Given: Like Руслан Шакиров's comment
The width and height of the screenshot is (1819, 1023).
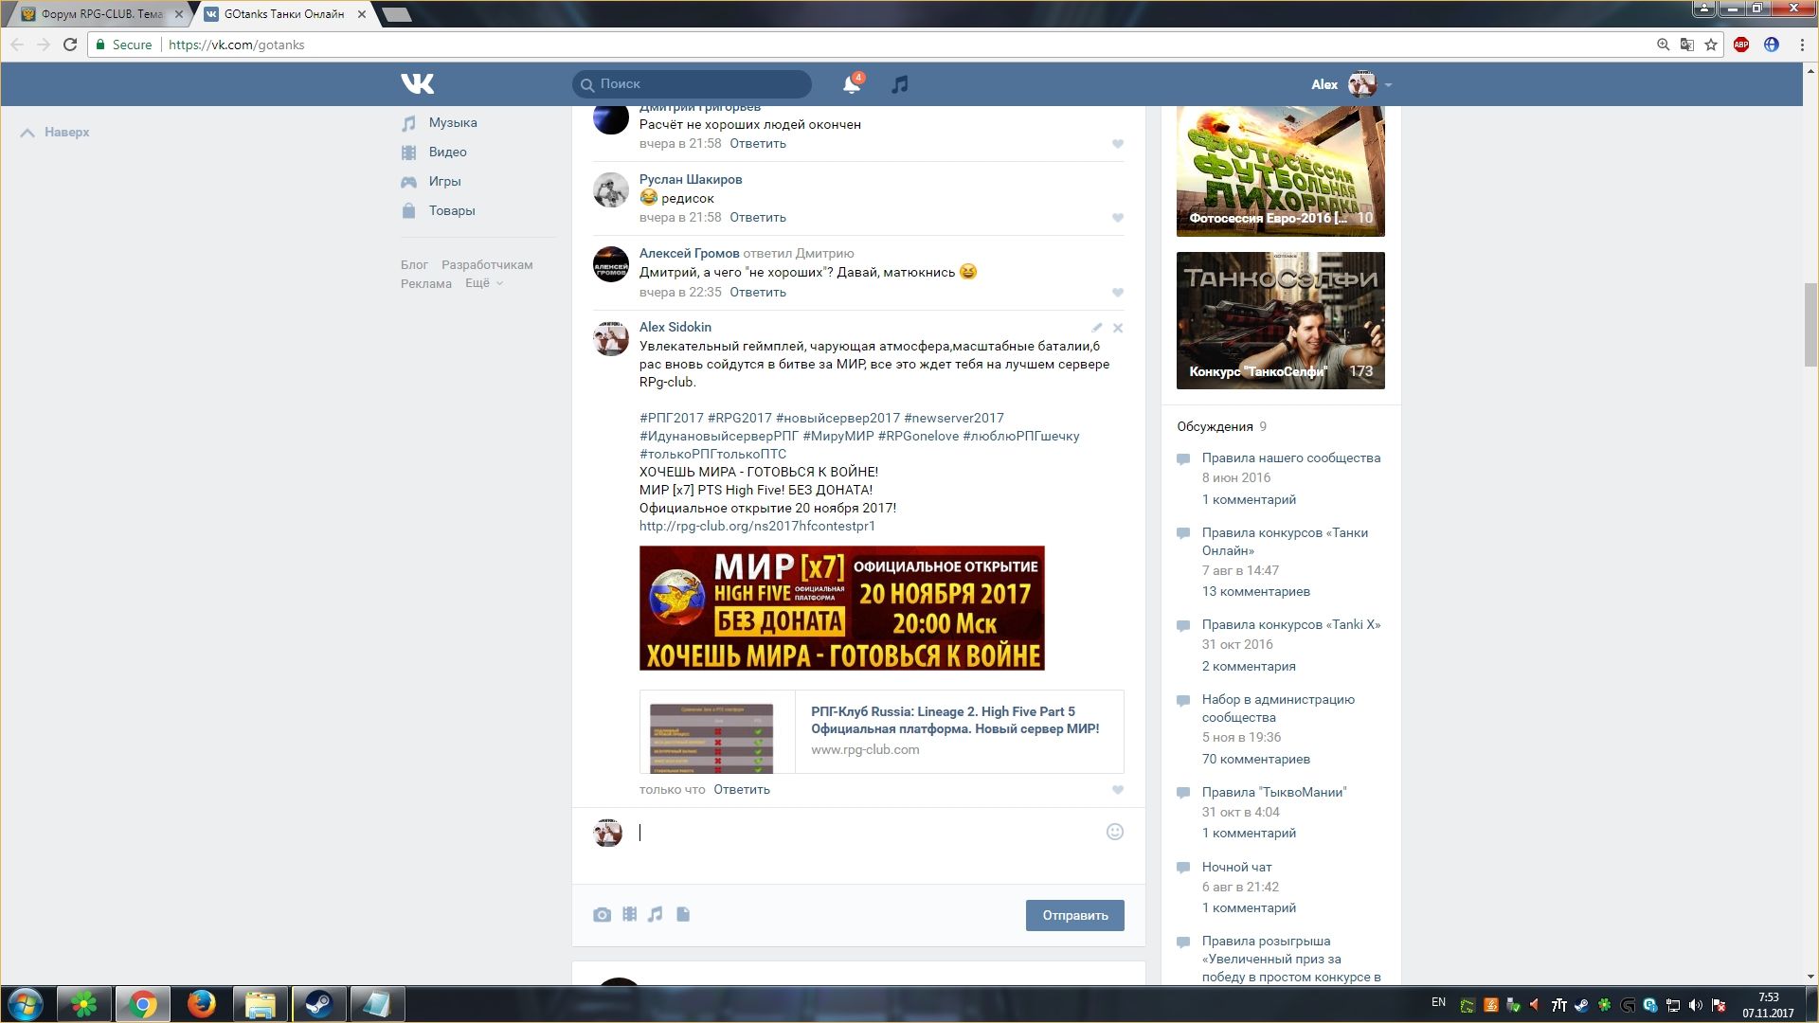Looking at the screenshot, I should [1118, 218].
